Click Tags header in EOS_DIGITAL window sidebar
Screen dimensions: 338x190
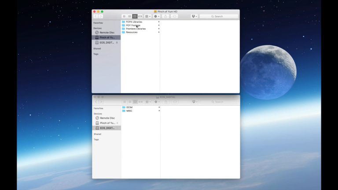click(96, 139)
